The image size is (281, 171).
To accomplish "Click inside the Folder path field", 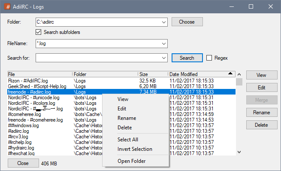I will point(98,22).
